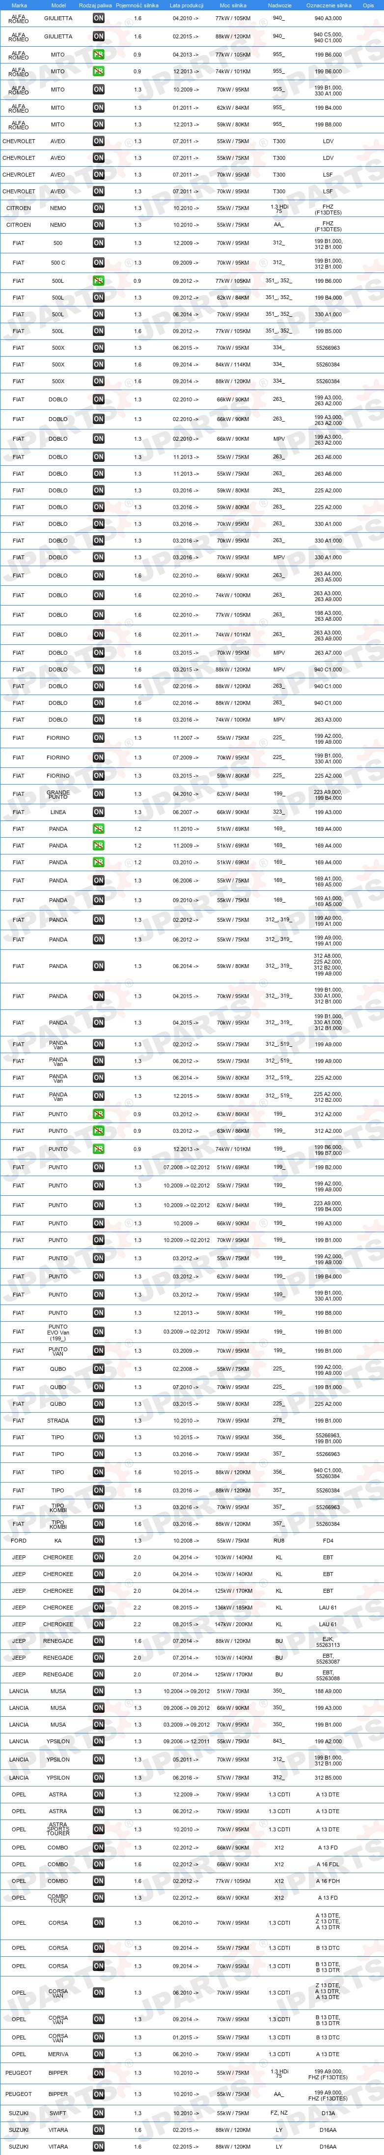Click the diesel ON icon in the Ford KA row
Image resolution: width=384 pixels, height=2155 pixels.
99,1540
